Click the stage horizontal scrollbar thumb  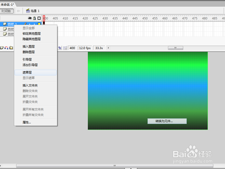(115, 166)
